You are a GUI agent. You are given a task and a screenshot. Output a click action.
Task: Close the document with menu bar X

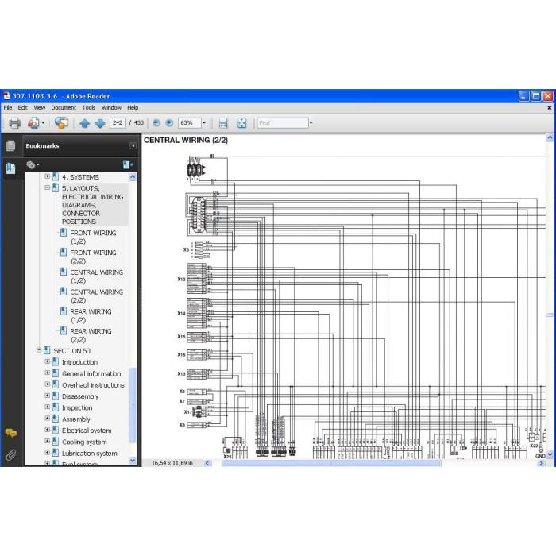550,108
